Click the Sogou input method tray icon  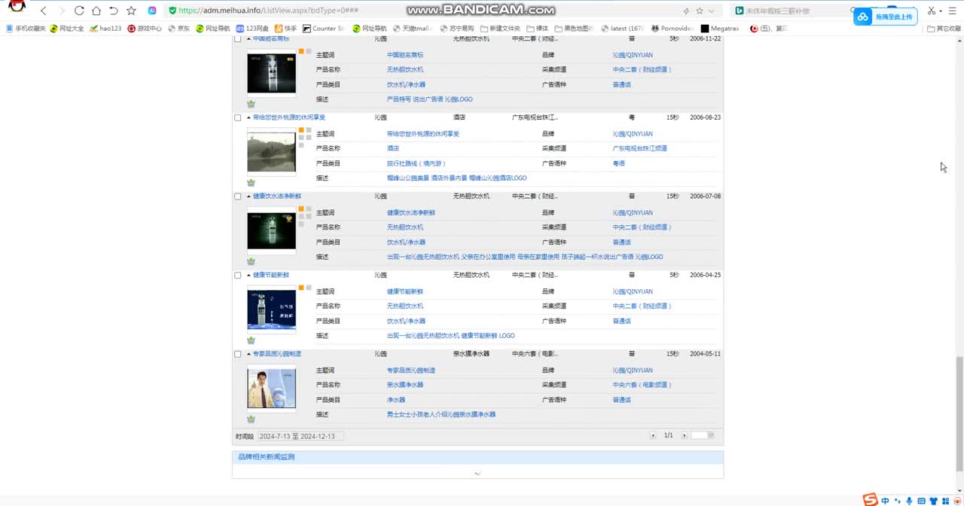click(870, 500)
